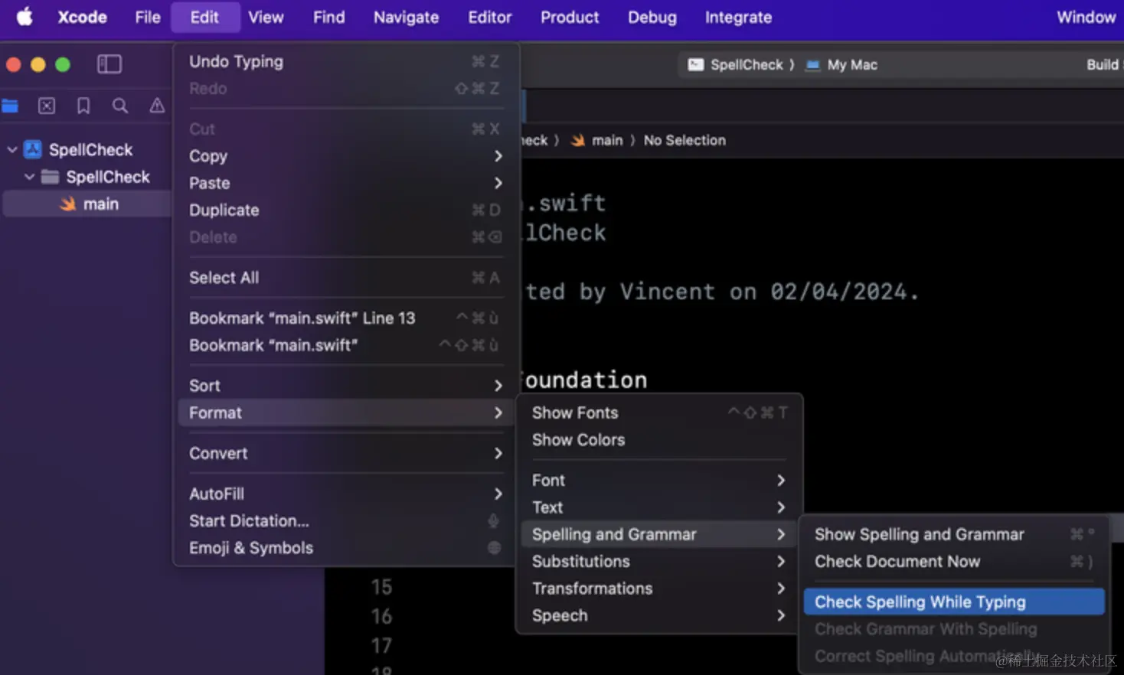The width and height of the screenshot is (1124, 675).
Task: Open the find navigator magnifier icon
Action: coord(120,106)
